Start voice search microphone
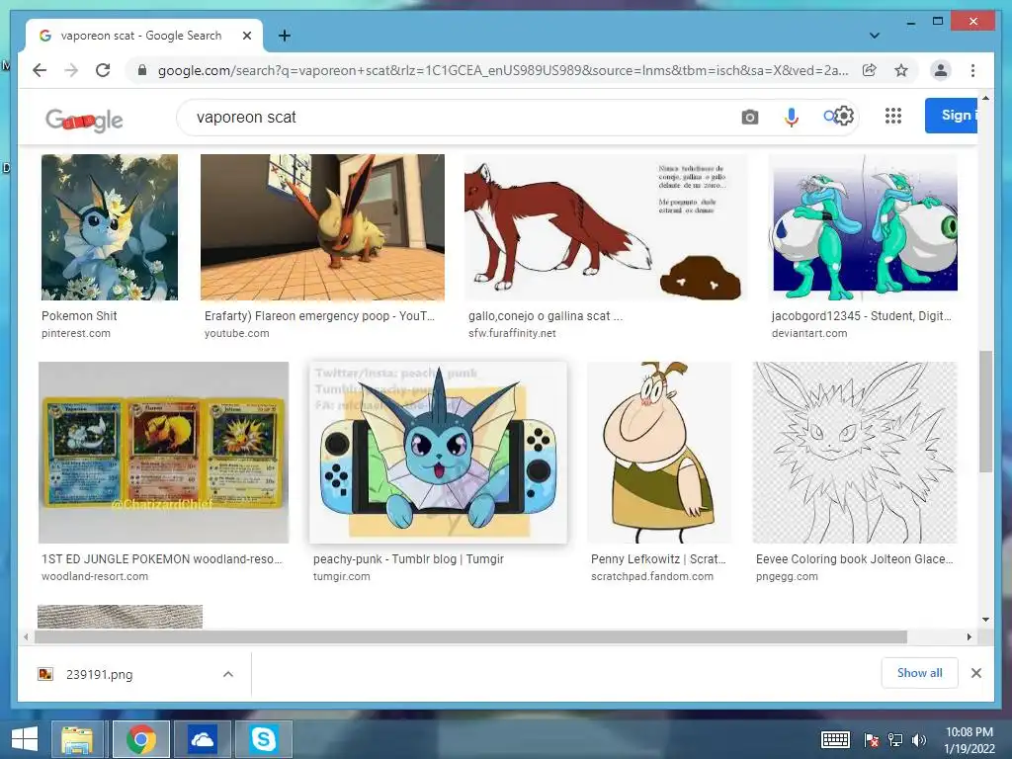This screenshot has height=759, width=1012. point(791,117)
